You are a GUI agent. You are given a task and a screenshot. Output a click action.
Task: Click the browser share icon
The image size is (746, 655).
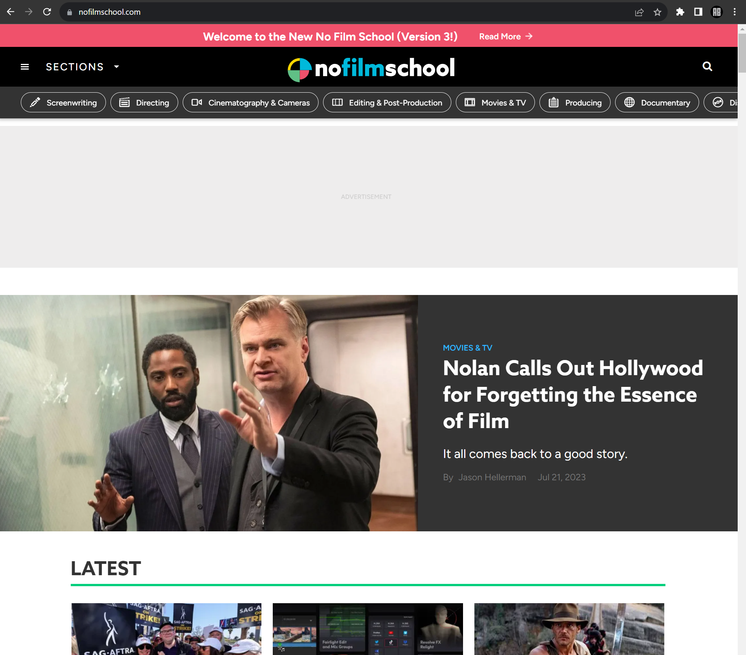pyautogui.click(x=639, y=12)
